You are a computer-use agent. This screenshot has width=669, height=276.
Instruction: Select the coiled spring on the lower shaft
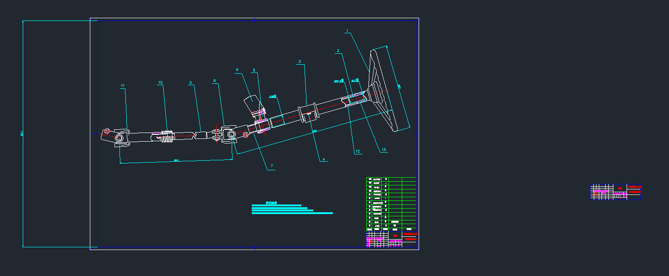(166, 136)
